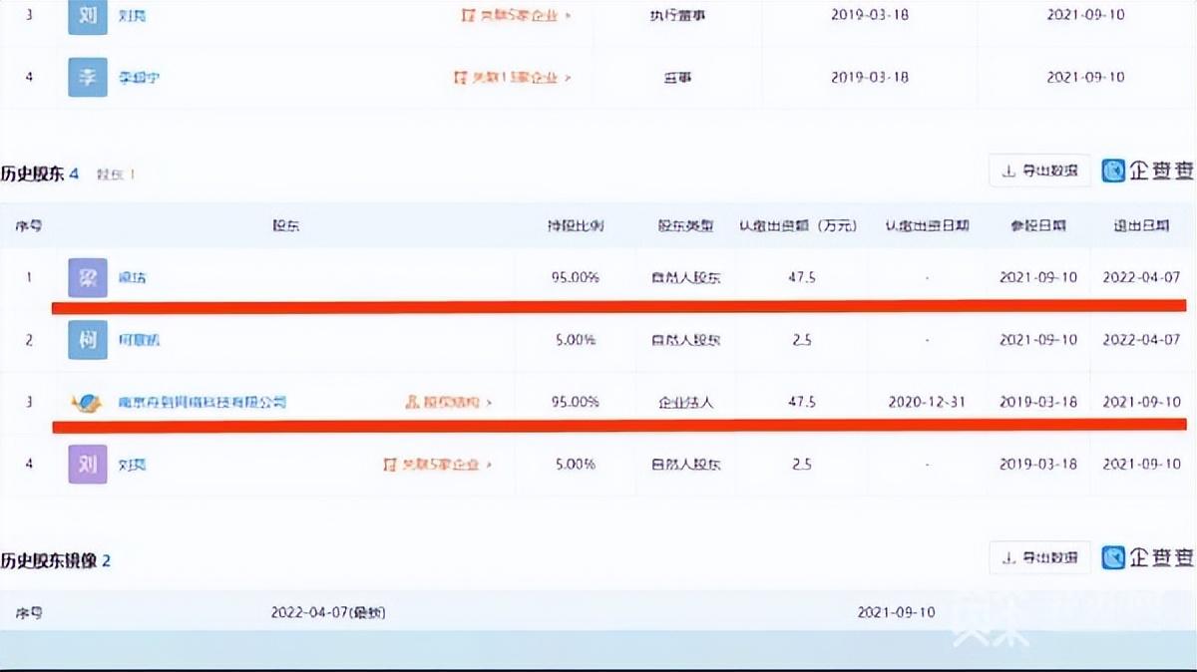Open shareholder 梁某 profile link
The width and height of the screenshot is (1197, 672).
[x=133, y=277]
